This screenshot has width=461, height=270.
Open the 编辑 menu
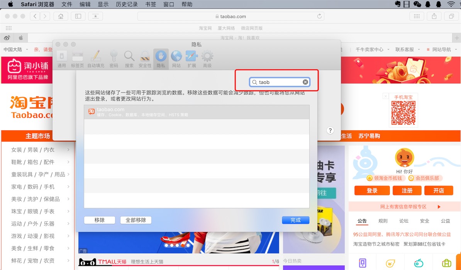tap(85, 4)
